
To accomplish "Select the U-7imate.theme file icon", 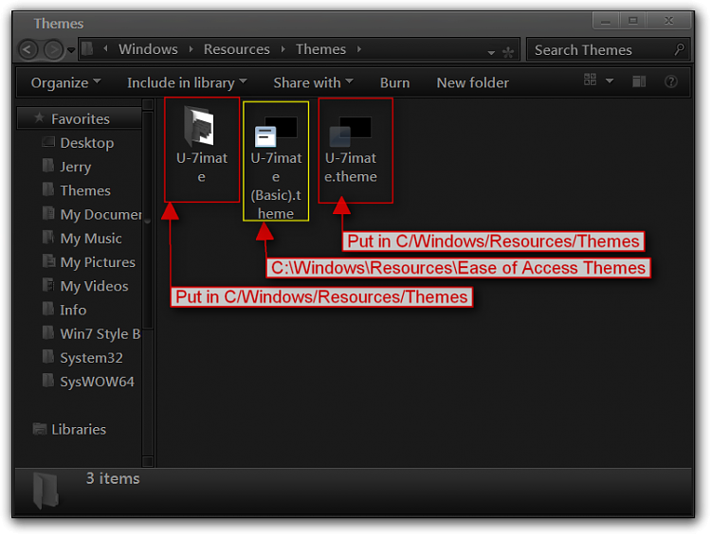I will pyautogui.click(x=350, y=132).
